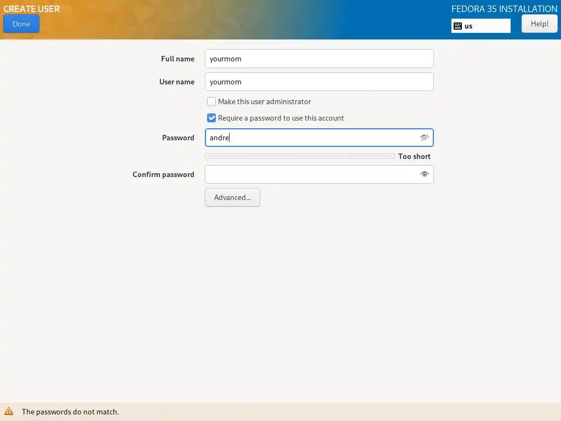Image resolution: width=561 pixels, height=421 pixels.
Task: Enable Make this user administrator checkbox
Action: (x=211, y=101)
